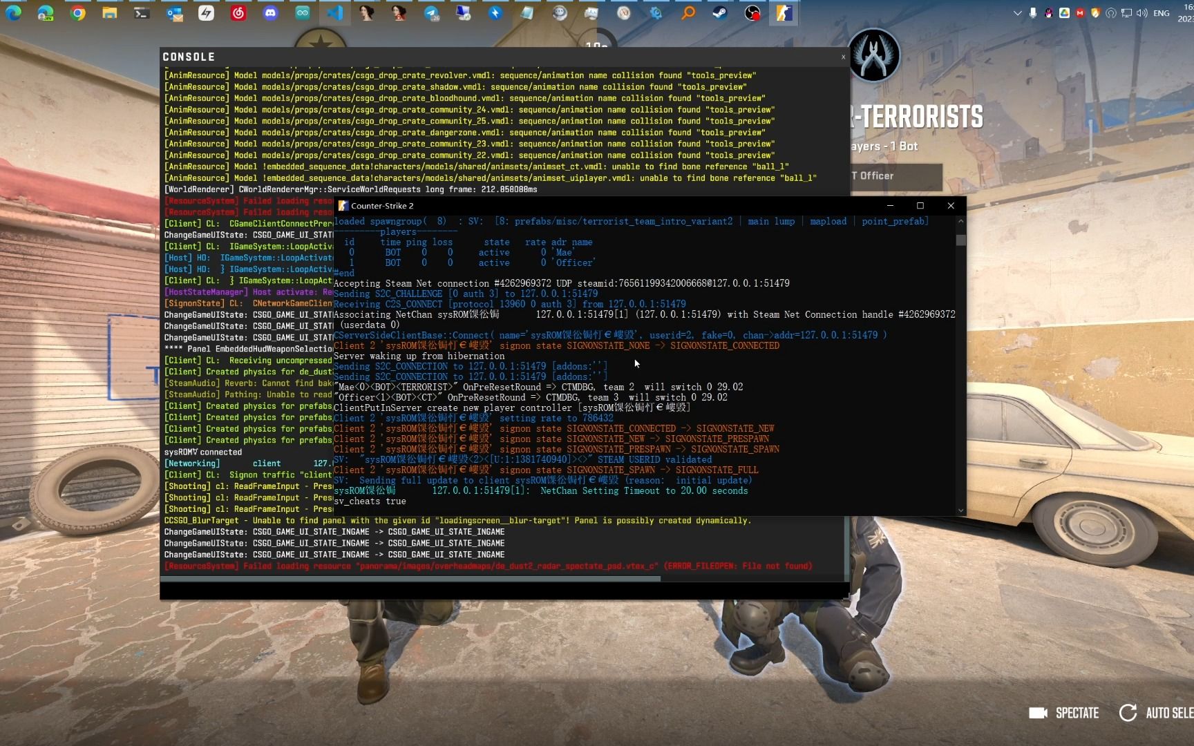Viewport: 1194px width, 746px height.
Task: Click the AUTO SELECT button
Action: (x=1157, y=713)
